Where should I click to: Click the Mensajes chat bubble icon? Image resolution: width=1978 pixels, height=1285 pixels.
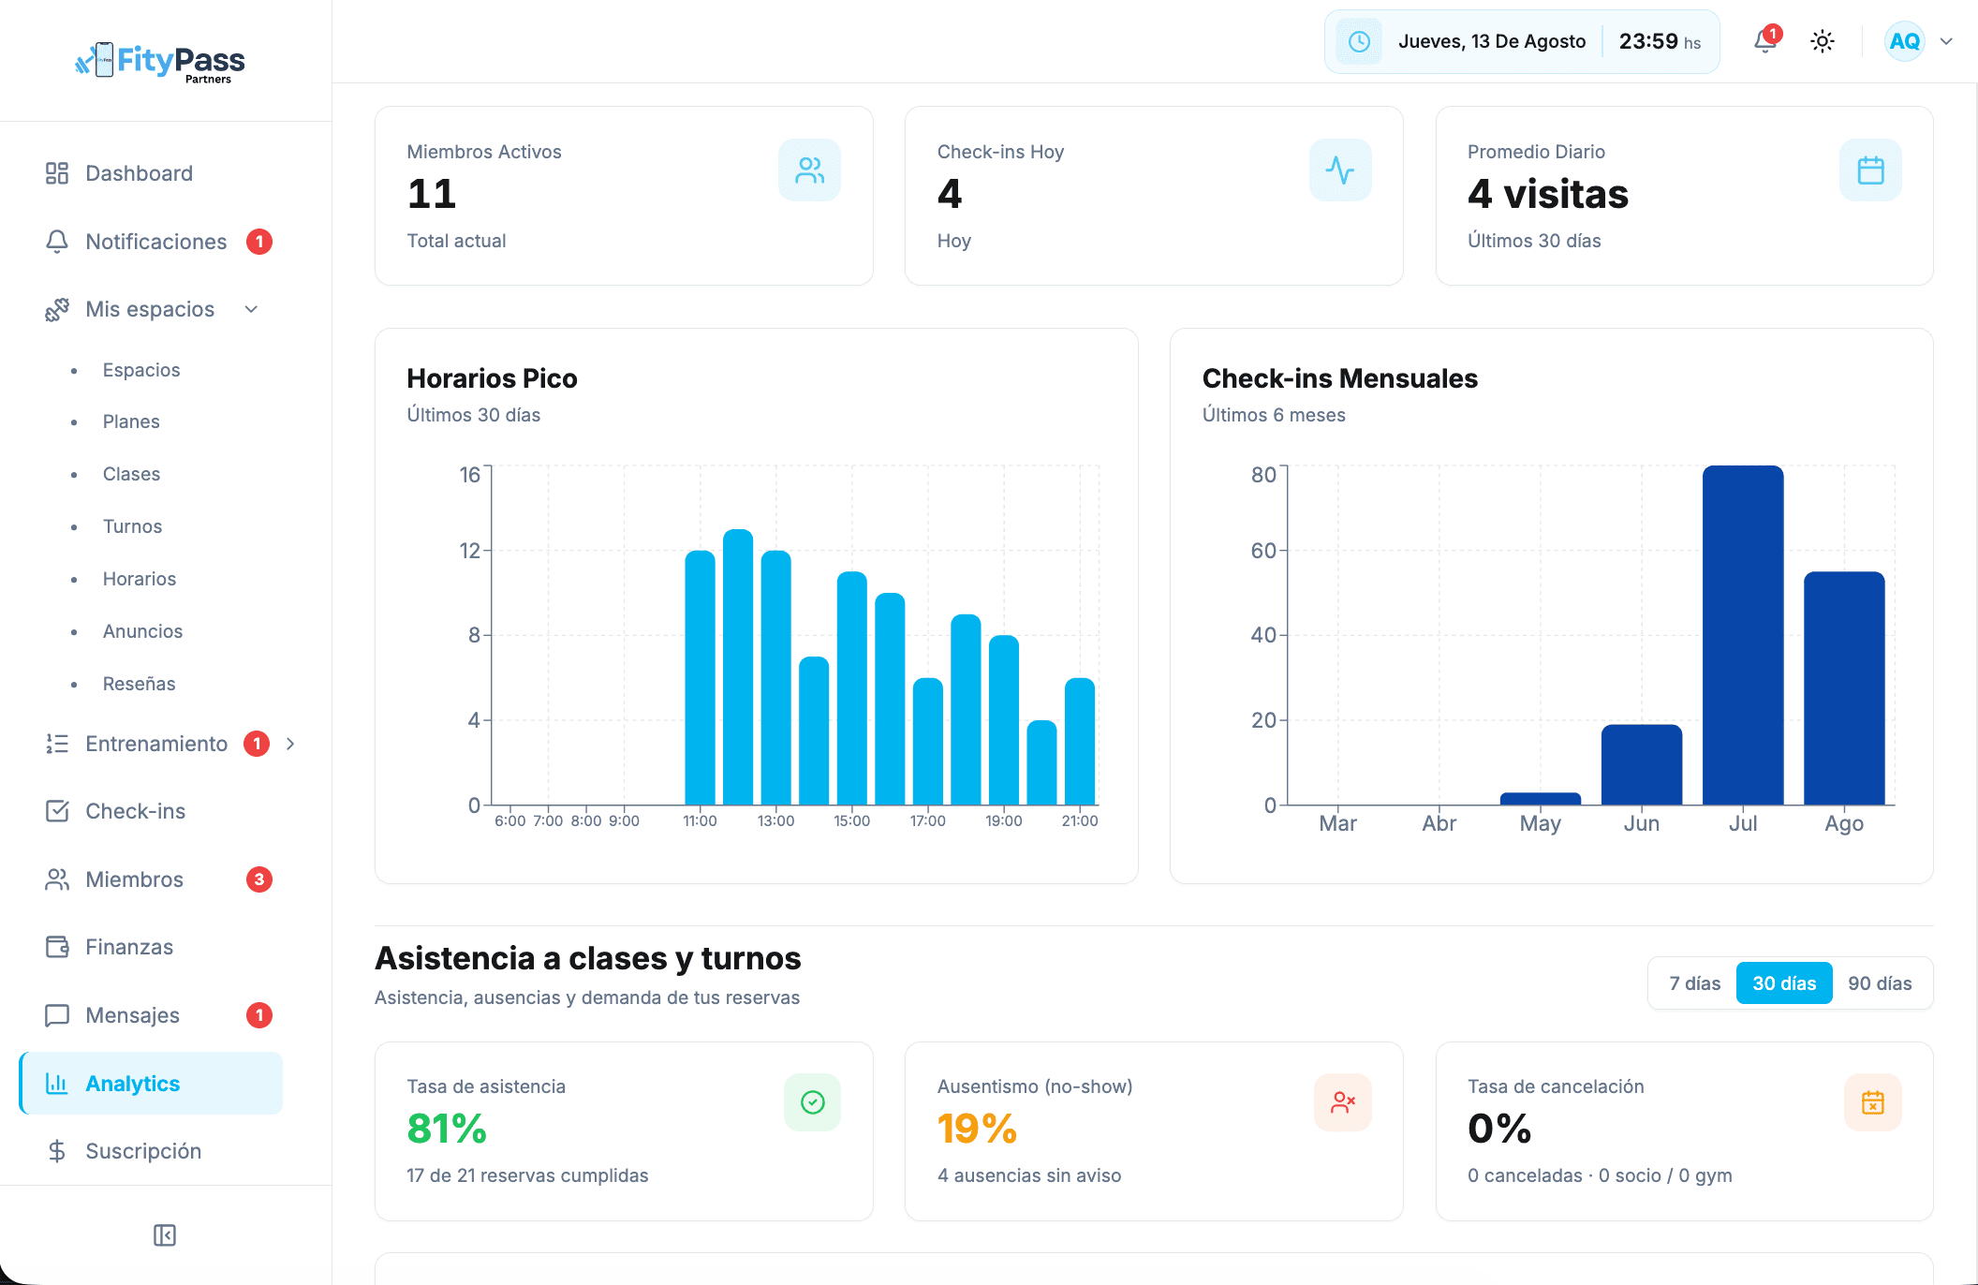pos(57,1015)
